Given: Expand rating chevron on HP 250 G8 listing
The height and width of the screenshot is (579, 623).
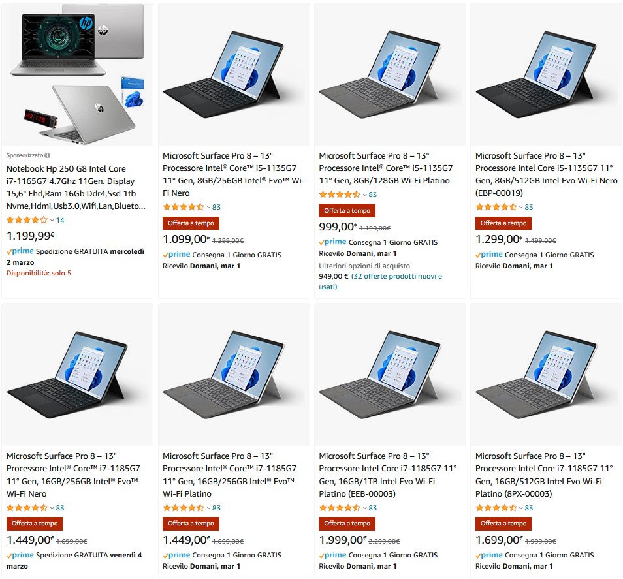Looking at the screenshot, I should point(52,221).
